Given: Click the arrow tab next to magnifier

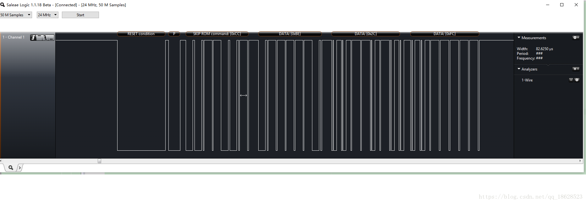Looking at the screenshot, I should tap(20, 168).
